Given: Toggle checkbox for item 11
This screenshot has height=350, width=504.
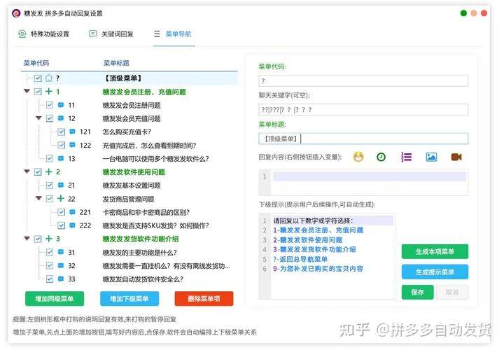Looking at the screenshot, I should point(50,105).
